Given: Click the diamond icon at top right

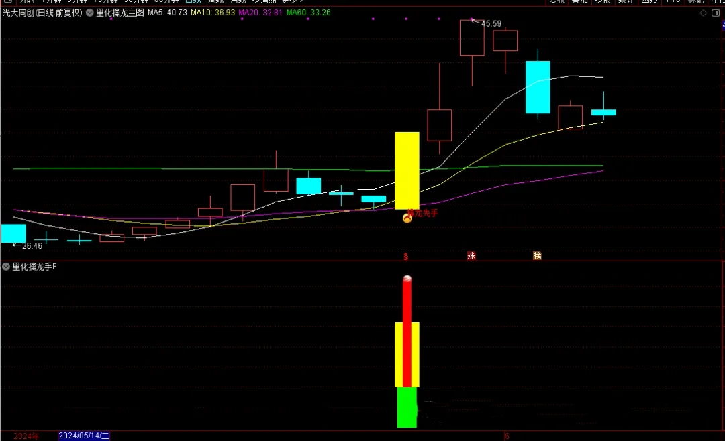Looking at the screenshot, I should coord(702,13).
